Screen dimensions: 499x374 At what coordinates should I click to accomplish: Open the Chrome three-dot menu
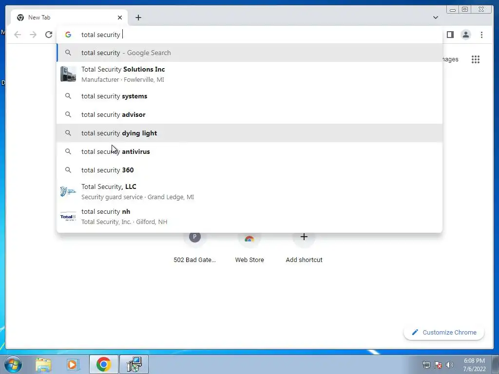[481, 35]
